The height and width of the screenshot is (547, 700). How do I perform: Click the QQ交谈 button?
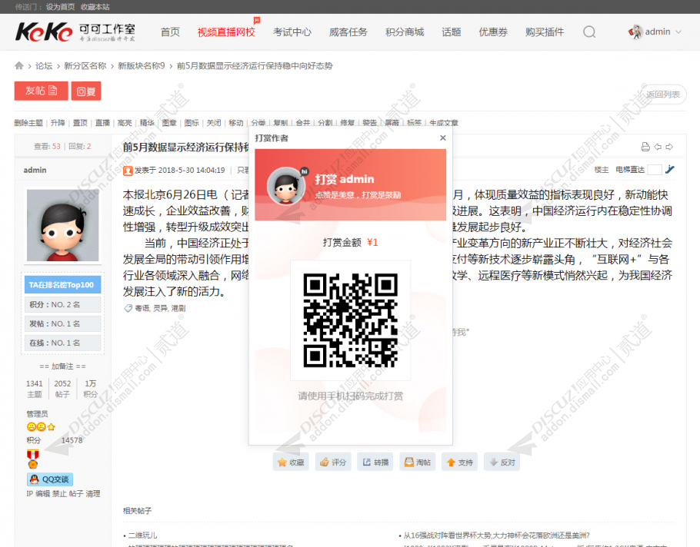tap(50, 479)
